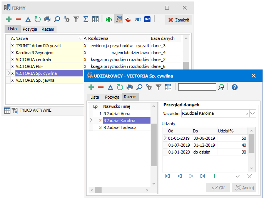The image size is (264, 200).
Task: Toggle TYLKO AKTYWNE filter icon
Action: click(15, 111)
